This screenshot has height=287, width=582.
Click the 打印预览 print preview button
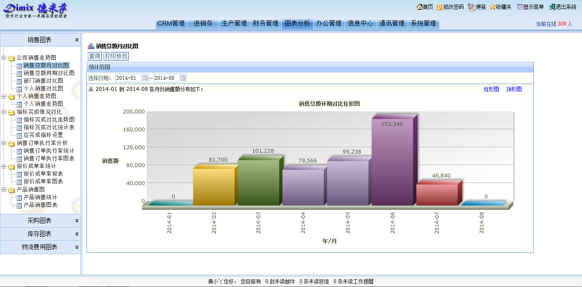pos(116,56)
